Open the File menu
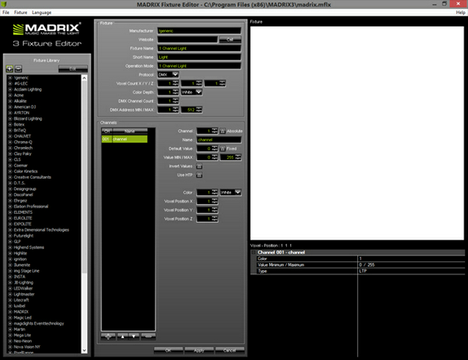Viewport: 468px width, 360px height. pyautogui.click(x=6, y=12)
